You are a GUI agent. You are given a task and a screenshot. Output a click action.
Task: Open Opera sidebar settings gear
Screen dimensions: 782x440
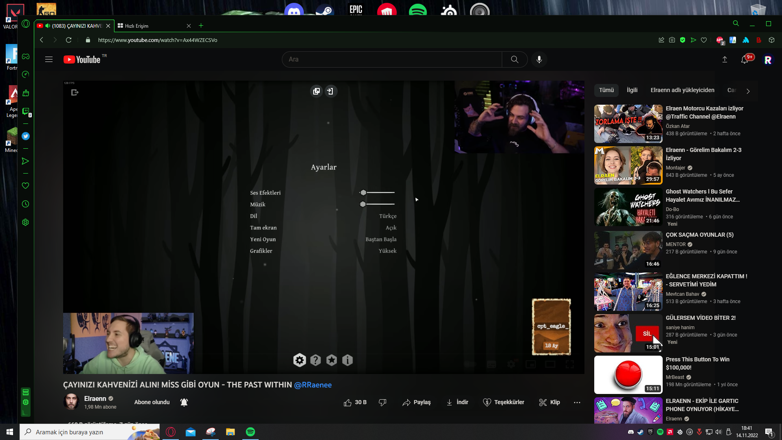26,222
